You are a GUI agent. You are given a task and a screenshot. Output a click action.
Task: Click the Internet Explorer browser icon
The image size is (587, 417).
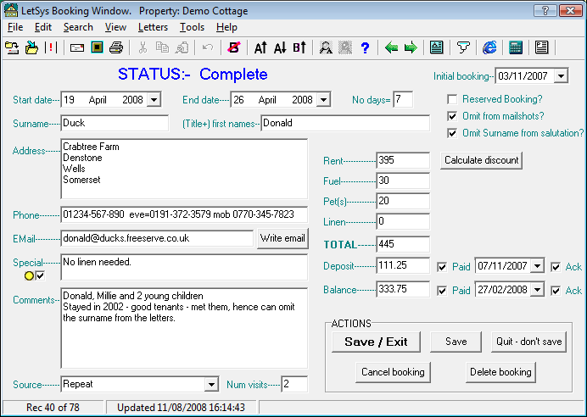point(489,47)
